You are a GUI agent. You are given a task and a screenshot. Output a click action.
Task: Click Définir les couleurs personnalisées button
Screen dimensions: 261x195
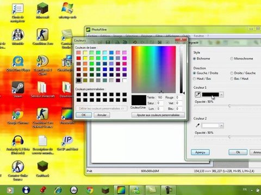click(102, 108)
